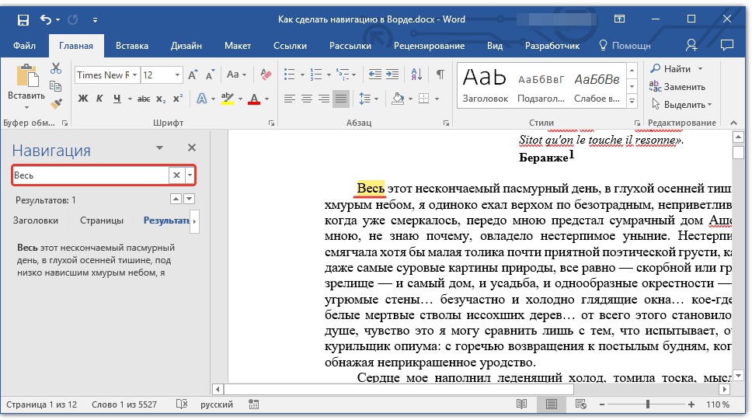Image resolution: width=752 pixels, height=420 pixels.
Task: Sort the selection alphabetically
Action: coord(416,75)
